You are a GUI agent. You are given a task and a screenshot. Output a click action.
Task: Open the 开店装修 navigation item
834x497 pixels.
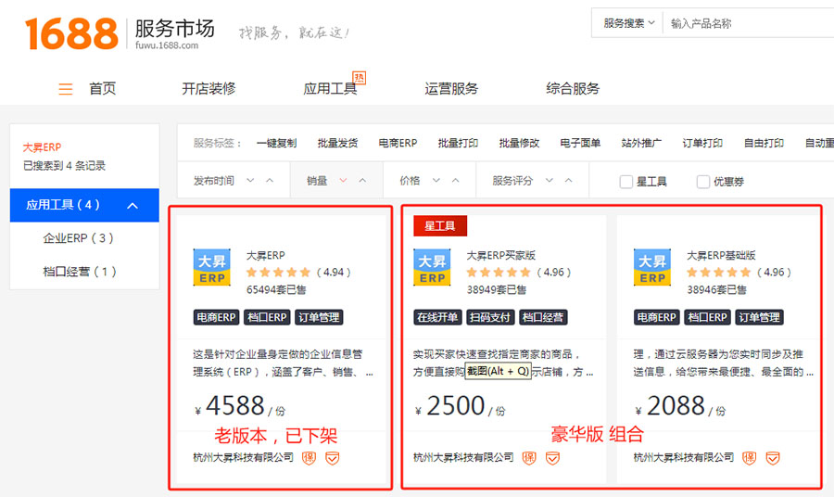[208, 88]
